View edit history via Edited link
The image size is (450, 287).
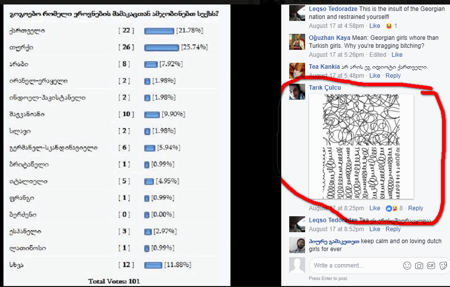378,55
